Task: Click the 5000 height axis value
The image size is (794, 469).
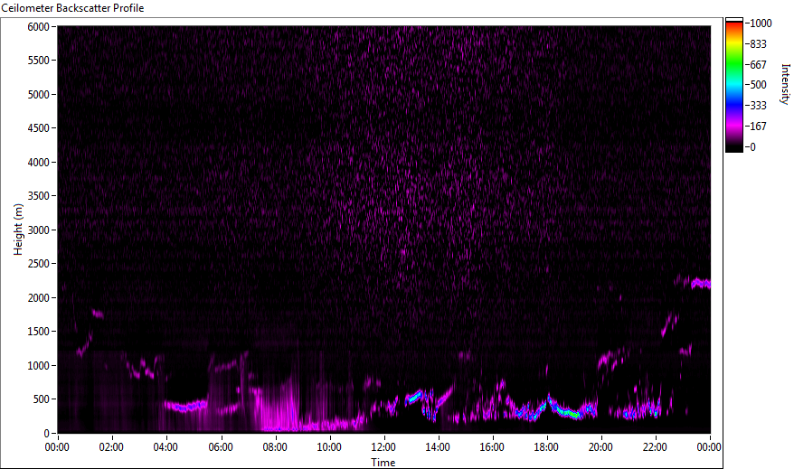Action: point(39,95)
